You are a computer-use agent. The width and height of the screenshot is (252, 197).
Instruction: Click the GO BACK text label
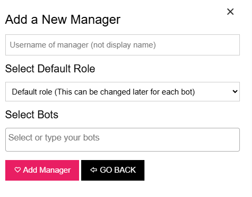tap(118, 170)
